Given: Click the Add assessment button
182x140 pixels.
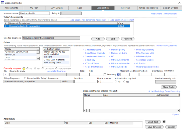Looking at the screenshot, I should 98,39.
